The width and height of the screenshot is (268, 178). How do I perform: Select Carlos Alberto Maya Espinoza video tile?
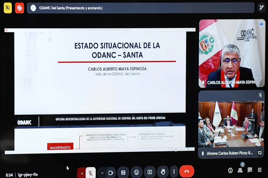[x=232, y=53]
